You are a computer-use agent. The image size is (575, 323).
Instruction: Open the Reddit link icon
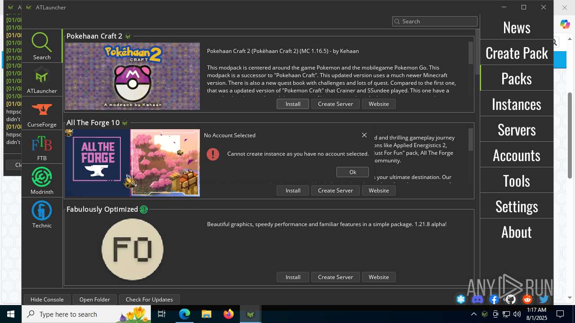click(x=527, y=299)
